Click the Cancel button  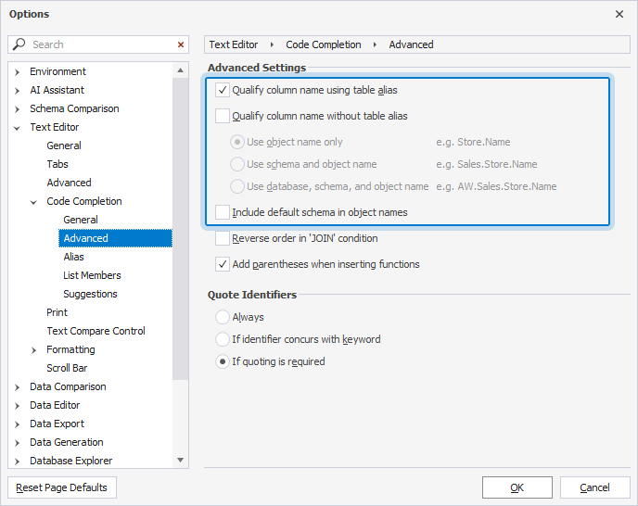[x=594, y=487]
